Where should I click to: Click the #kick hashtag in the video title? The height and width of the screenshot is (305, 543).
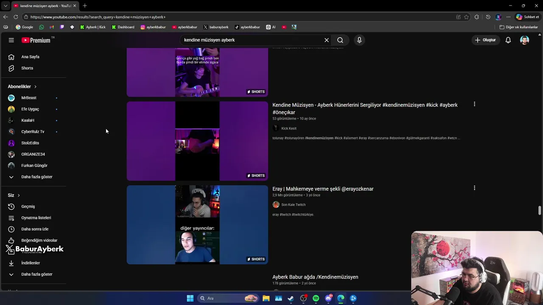432,105
